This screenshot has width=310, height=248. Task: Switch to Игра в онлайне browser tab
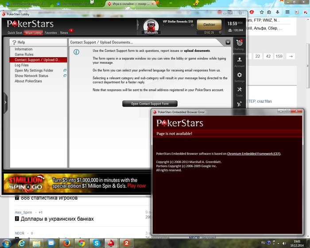pos(131,4)
